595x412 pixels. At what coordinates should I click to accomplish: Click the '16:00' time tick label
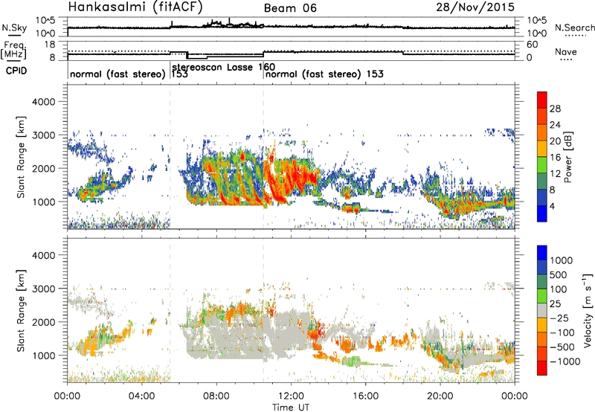[x=365, y=396]
